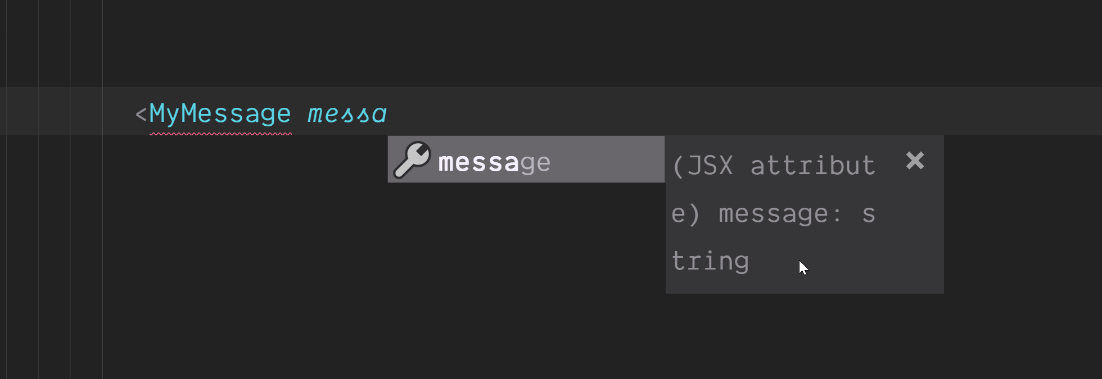Click the MyMessage component name
Screen dimensions: 1102x379
click(x=219, y=113)
